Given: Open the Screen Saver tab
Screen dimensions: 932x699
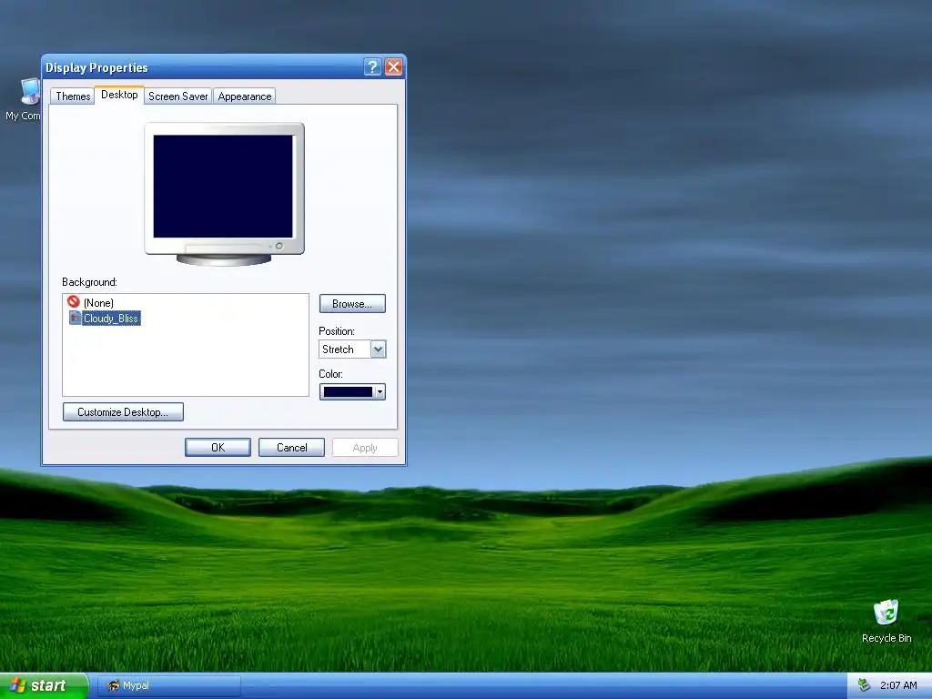Looking at the screenshot, I should 177,96.
